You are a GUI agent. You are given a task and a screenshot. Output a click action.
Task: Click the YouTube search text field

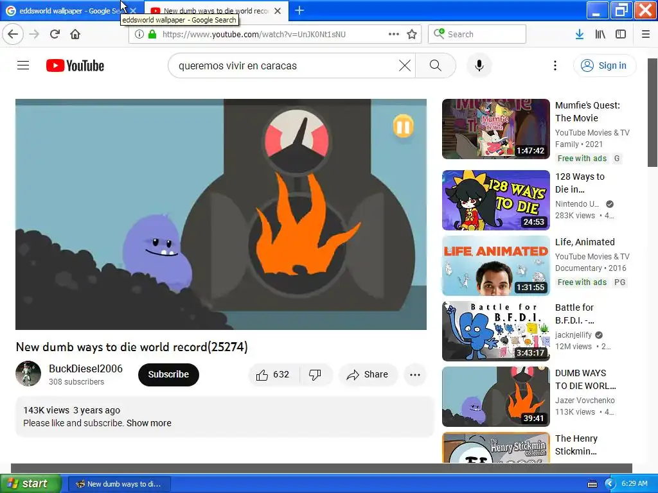(285, 65)
